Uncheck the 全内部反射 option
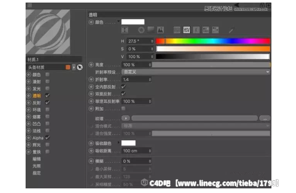 tap(123, 87)
